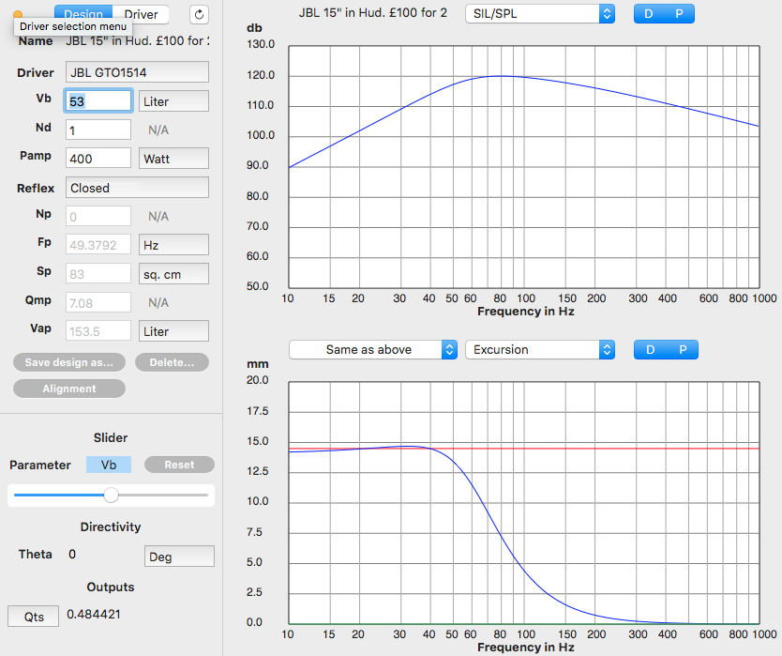Select the Vb slider parameter
Screen dimensions: 782x656
click(109, 465)
